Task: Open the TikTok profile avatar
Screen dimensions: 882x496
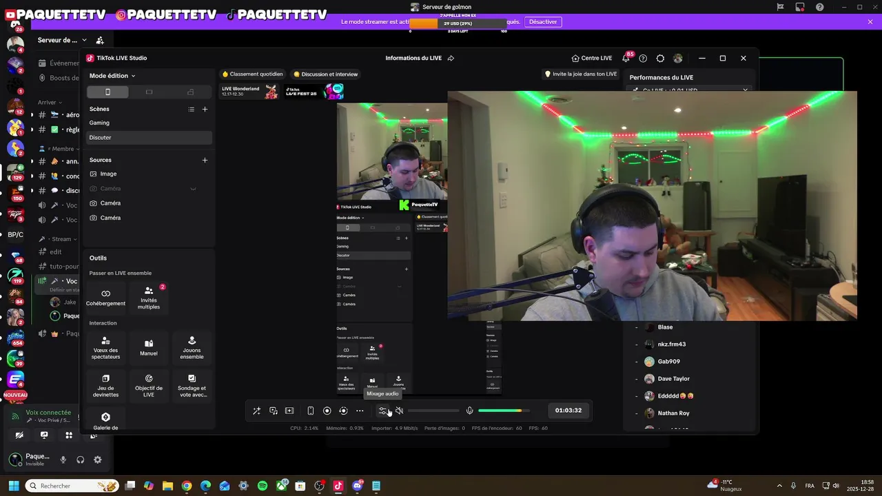Action: point(677,59)
